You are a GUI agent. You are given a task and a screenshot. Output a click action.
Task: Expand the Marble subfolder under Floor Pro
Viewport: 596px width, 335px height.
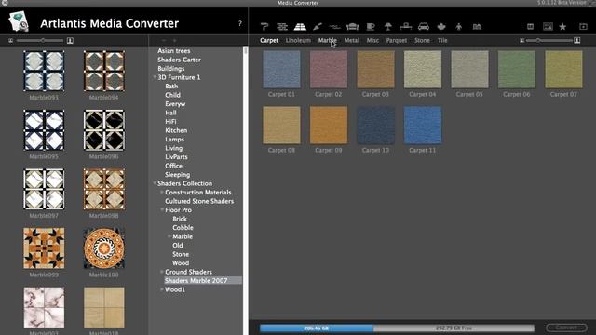click(x=169, y=236)
